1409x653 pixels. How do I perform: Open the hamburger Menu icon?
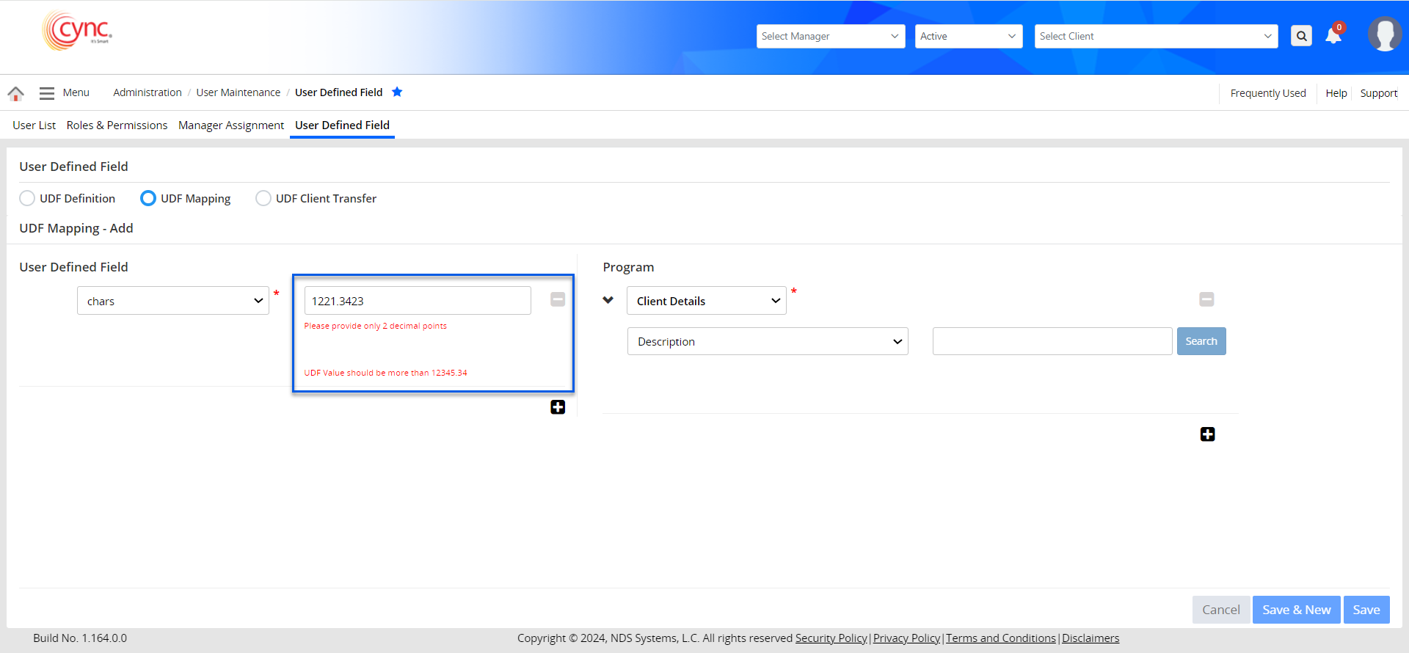[x=47, y=93]
